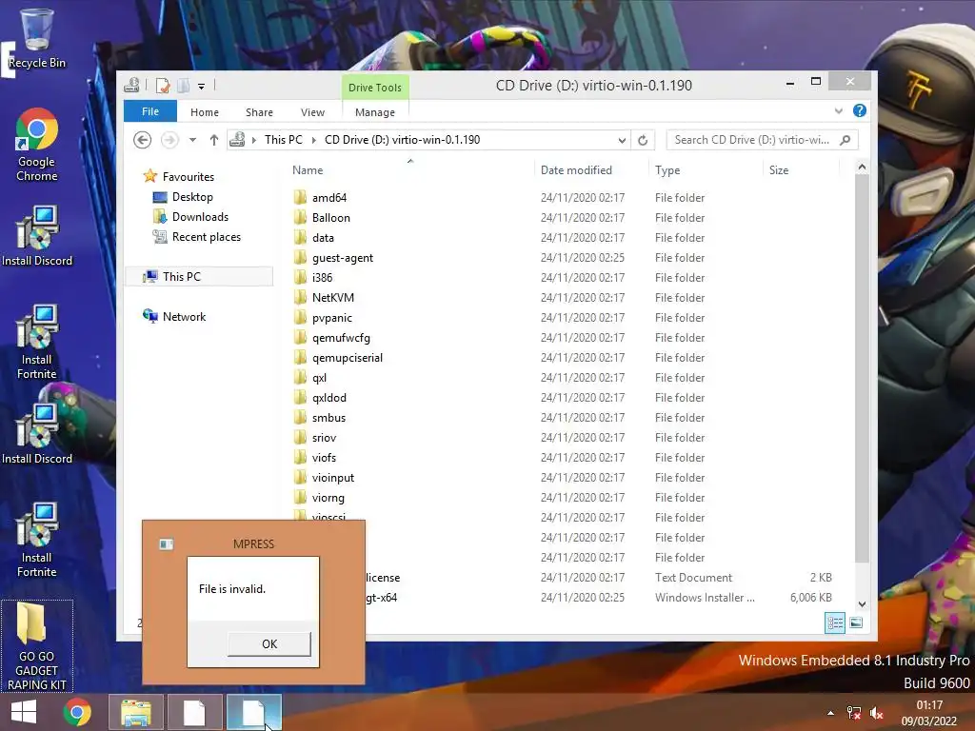Select Recent places in navigation pane
The image size is (975, 731).
pyautogui.click(x=206, y=237)
